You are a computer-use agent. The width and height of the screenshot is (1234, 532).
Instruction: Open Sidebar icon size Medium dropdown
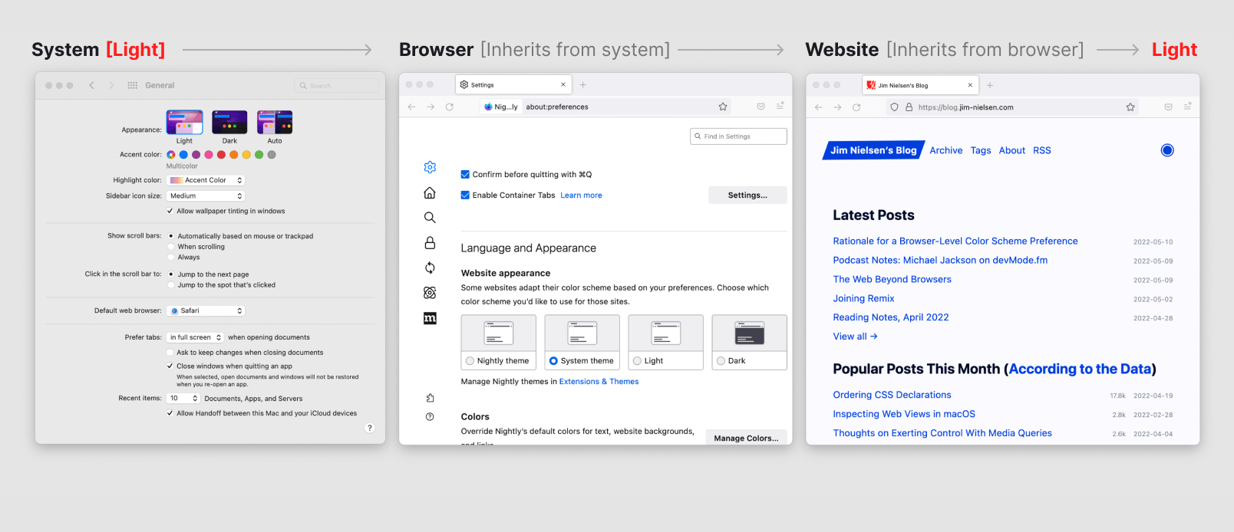coord(206,196)
